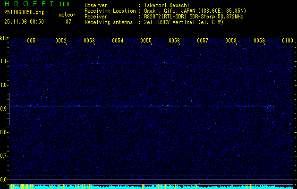Click the Receiver label
Screen dimensions: 297x189
[x=96, y=17]
